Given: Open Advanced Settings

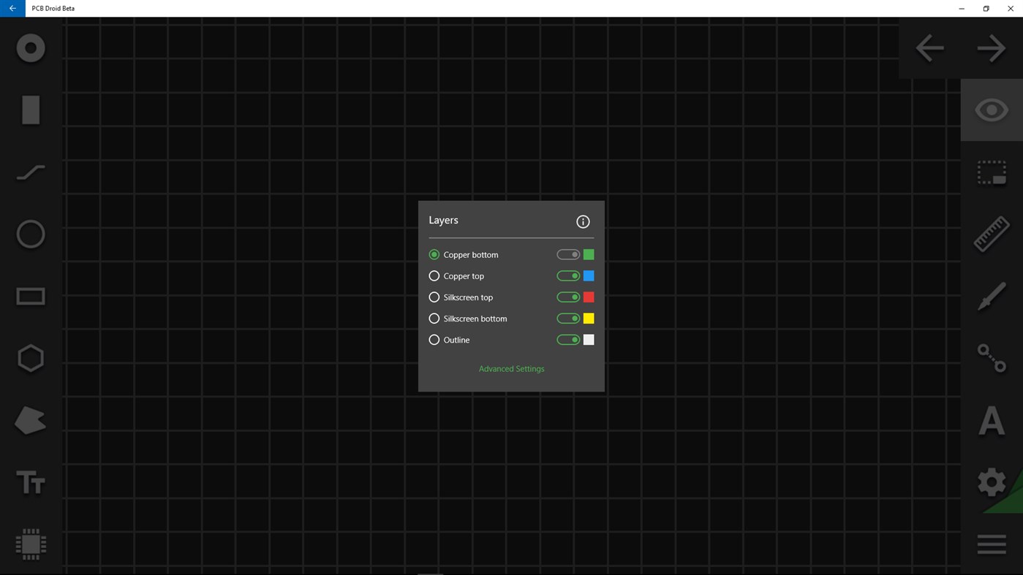Looking at the screenshot, I should (x=511, y=368).
